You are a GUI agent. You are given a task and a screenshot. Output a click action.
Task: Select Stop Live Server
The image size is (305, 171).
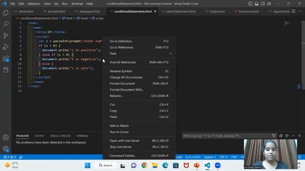(x=139, y=147)
